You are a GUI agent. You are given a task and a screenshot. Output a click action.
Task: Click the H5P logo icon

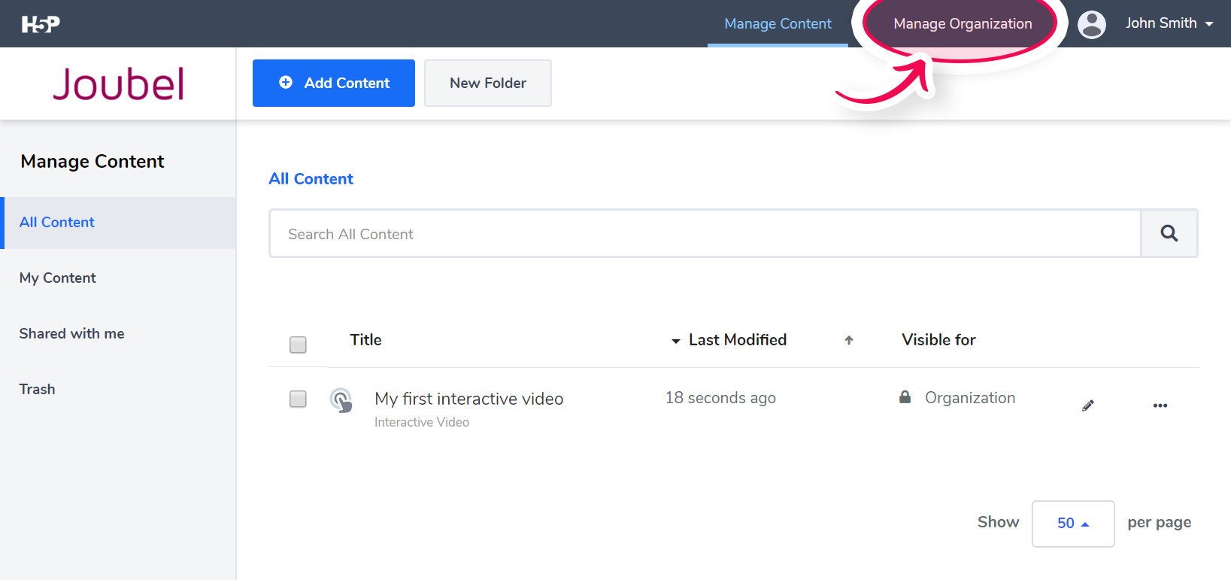click(x=41, y=24)
